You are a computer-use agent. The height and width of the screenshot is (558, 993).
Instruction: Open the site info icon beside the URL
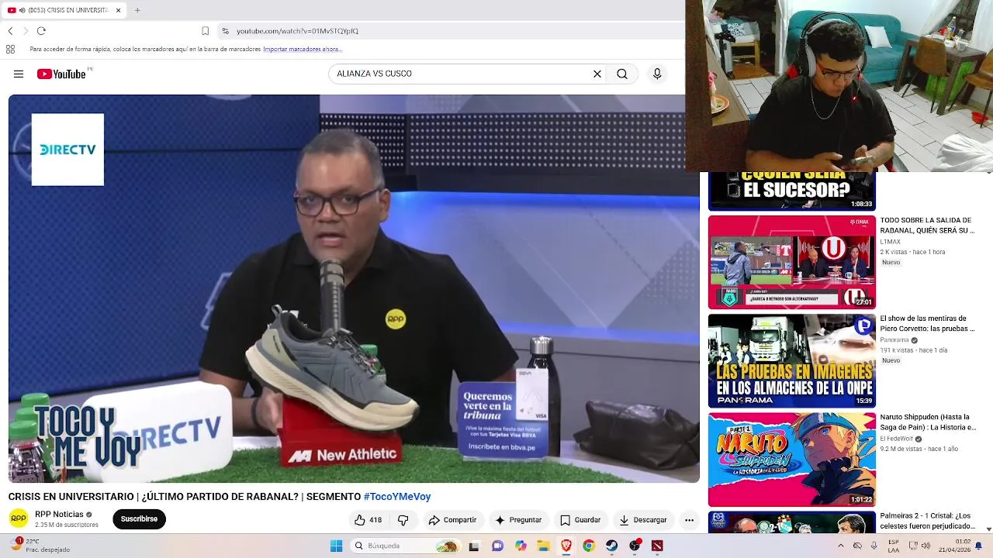225,31
